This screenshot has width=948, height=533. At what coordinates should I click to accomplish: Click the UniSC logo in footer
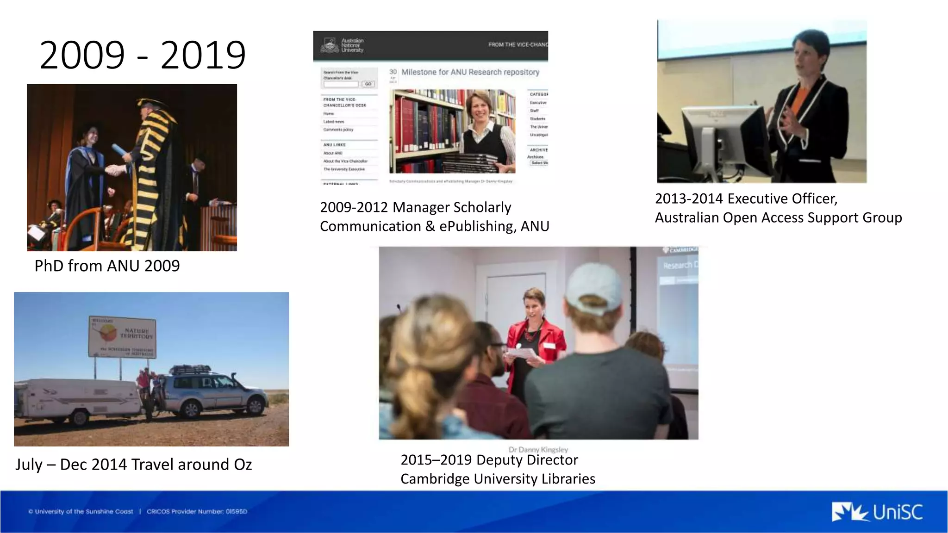click(877, 512)
